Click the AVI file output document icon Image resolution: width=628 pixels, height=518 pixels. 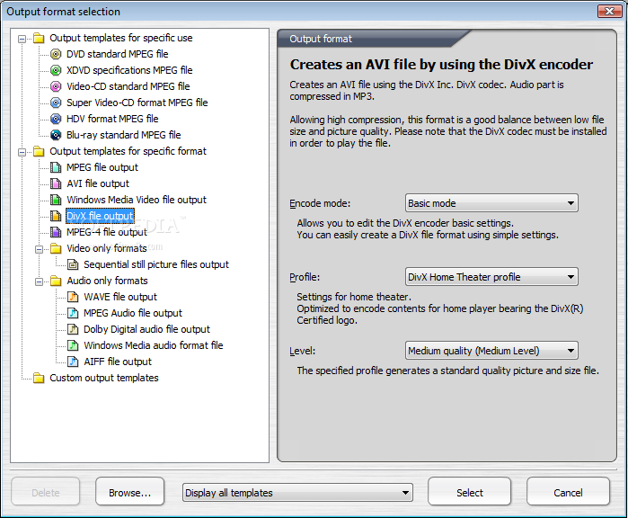click(x=56, y=183)
